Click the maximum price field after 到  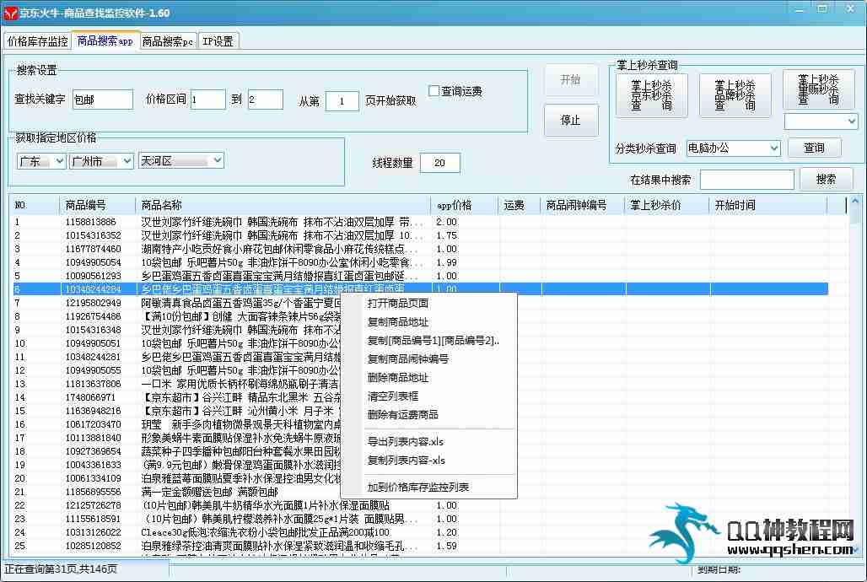(266, 100)
